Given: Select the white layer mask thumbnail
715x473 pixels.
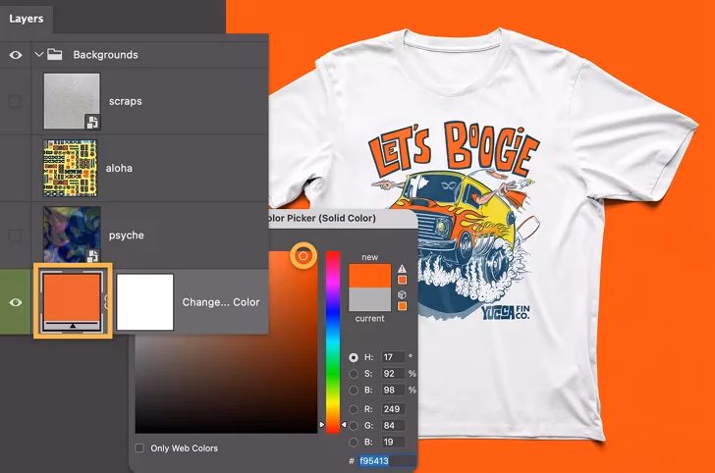Looking at the screenshot, I should pos(145,301).
